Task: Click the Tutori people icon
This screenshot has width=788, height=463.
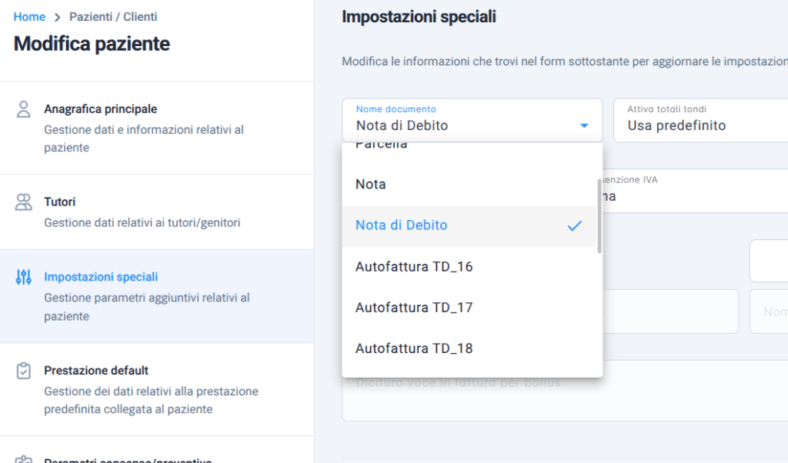Action: coord(24,202)
